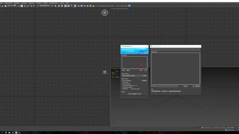Toggle the Ignore Extension checkbox

point(122,84)
